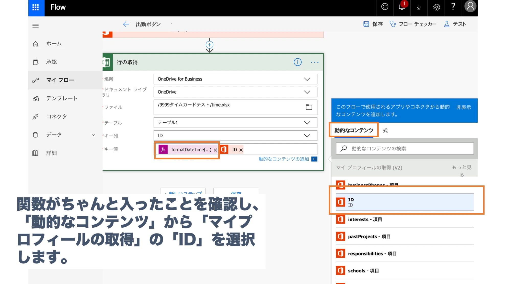Click もっと見る in dynamic content
This screenshot has width=506, height=284.
[462, 171]
